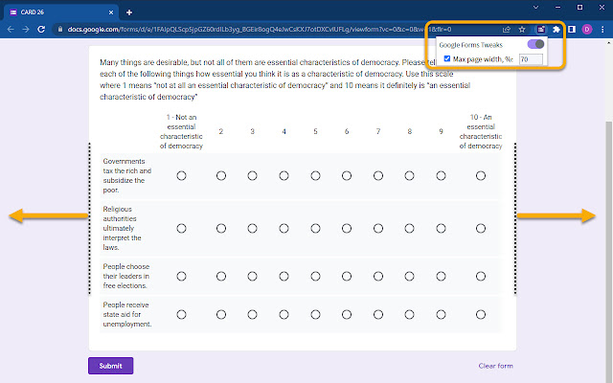Open a new browser tab
This screenshot has width=613, height=383.
pos(129,11)
